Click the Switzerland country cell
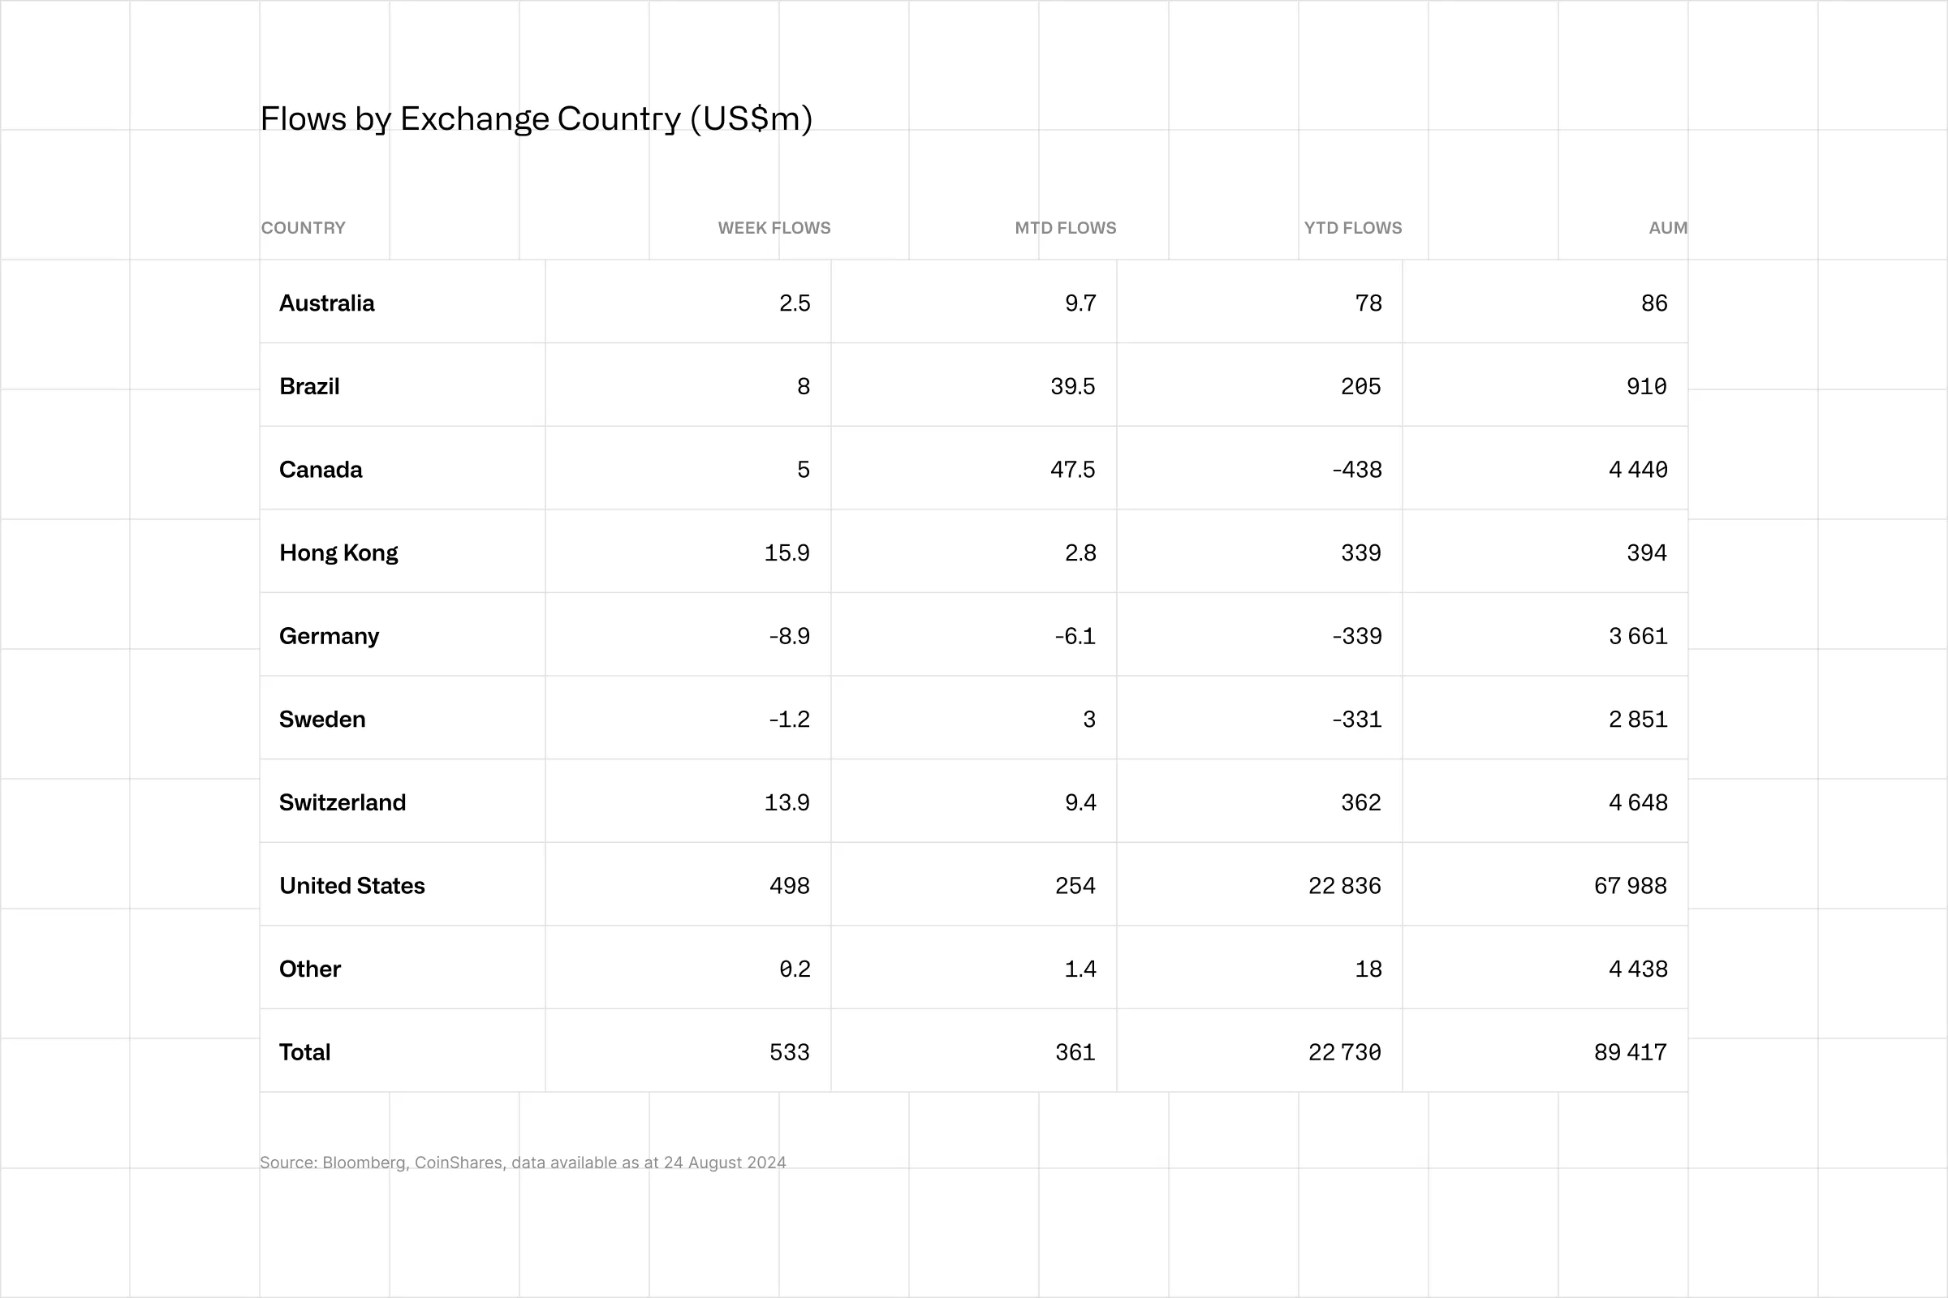Screen dimensions: 1948x1298 342,802
